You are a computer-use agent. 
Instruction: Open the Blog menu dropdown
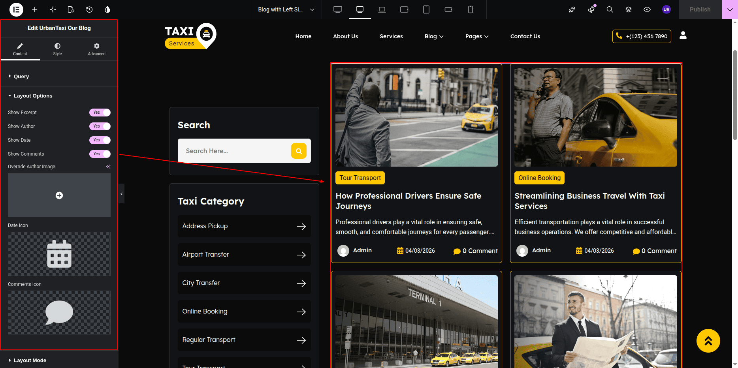click(x=434, y=36)
